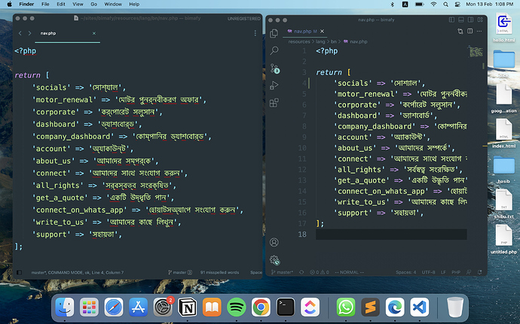Click the Wi-Fi icon in menu bar

433,5
